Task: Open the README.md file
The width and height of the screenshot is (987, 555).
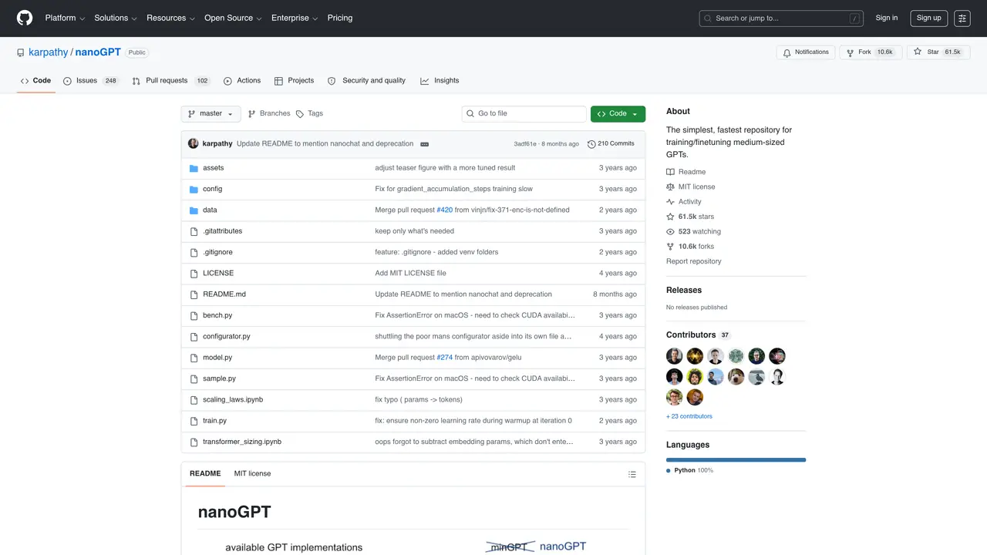Action: (224, 294)
